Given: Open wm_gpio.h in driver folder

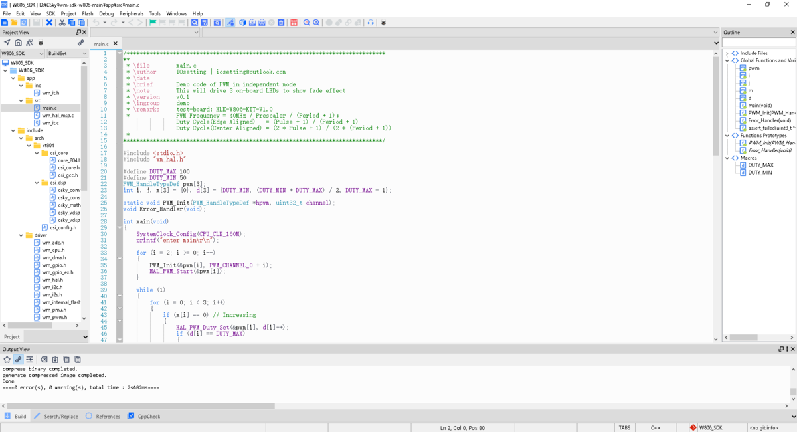Looking at the screenshot, I should 54,265.
